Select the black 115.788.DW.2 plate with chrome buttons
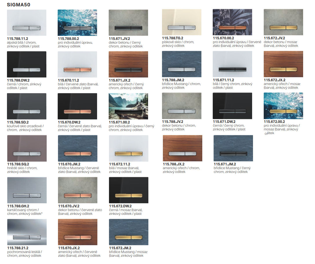315x264 pixels. pyautogui.click(x=26, y=64)
